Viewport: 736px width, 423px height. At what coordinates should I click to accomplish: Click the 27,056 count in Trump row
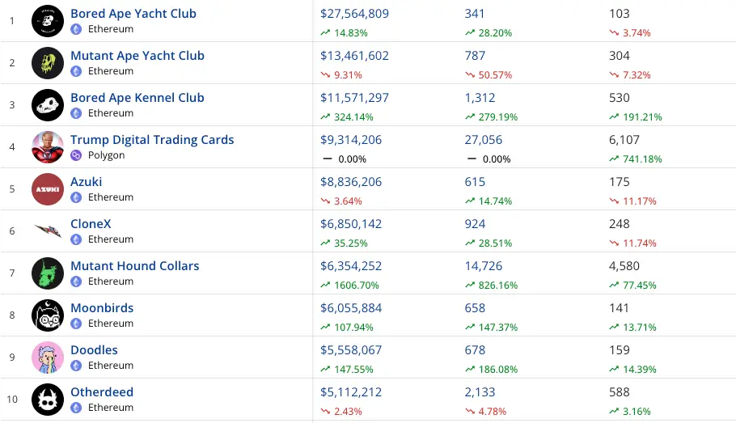pyautogui.click(x=484, y=140)
